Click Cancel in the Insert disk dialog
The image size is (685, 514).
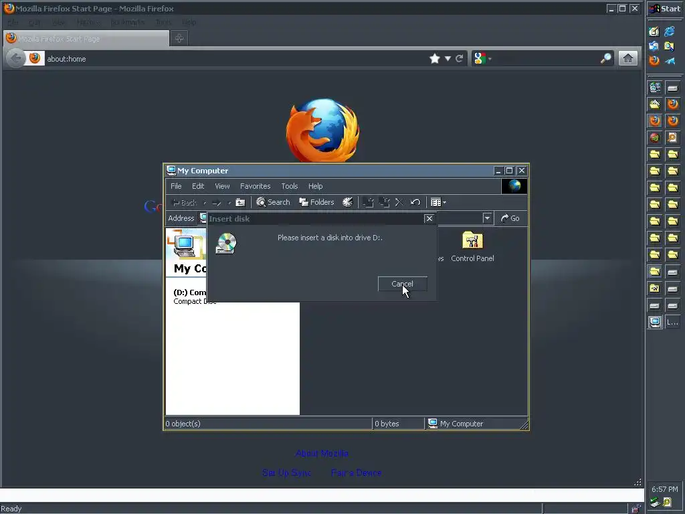click(x=402, y=284)
